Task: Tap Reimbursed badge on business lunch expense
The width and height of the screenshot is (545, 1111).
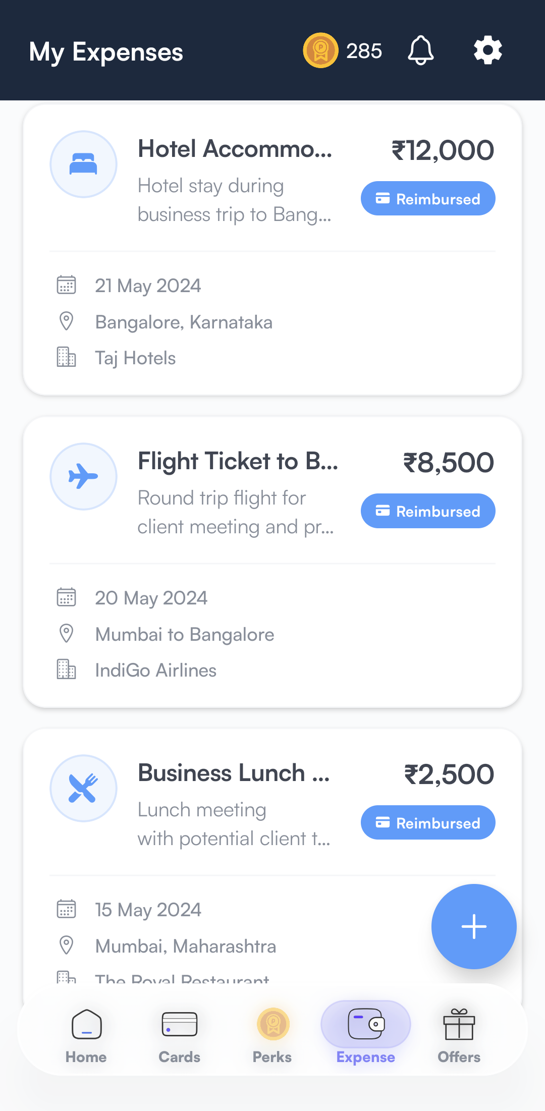Action: tap(428, 823)
